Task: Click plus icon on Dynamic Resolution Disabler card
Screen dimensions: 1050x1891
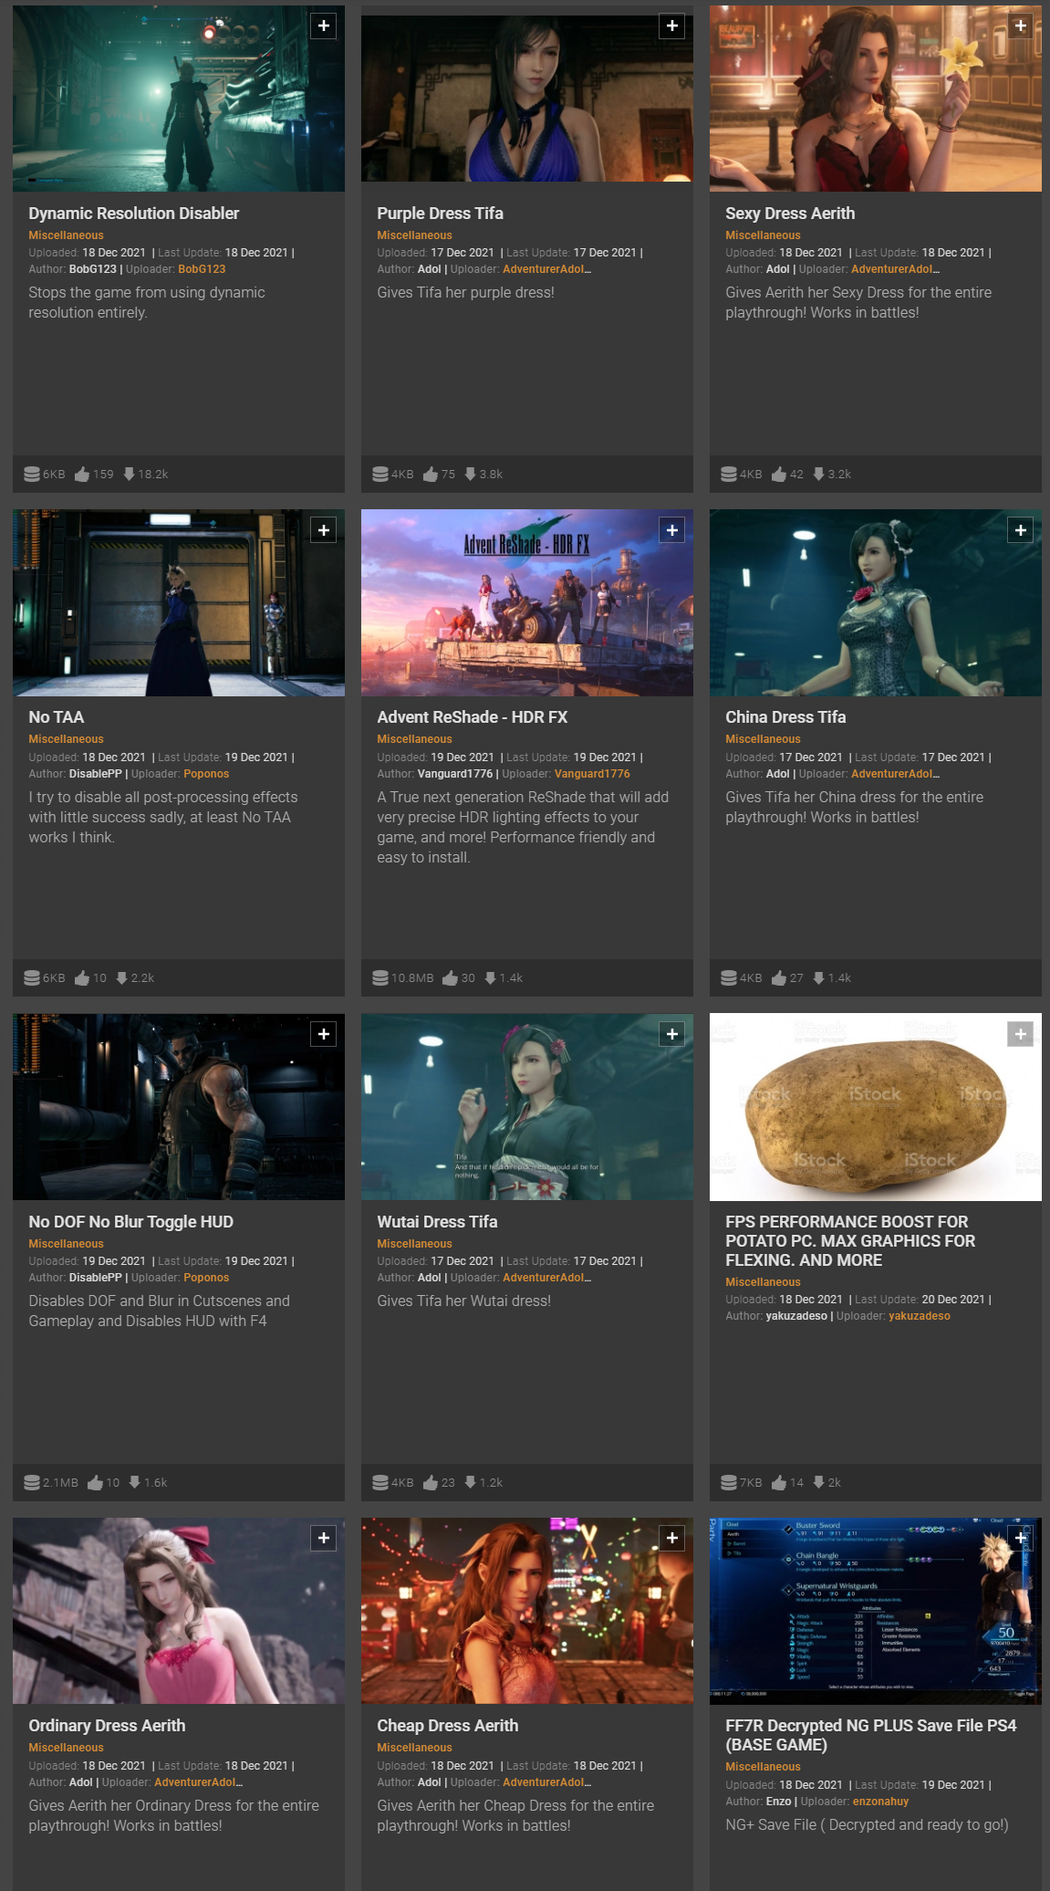Action: (324, 26)
